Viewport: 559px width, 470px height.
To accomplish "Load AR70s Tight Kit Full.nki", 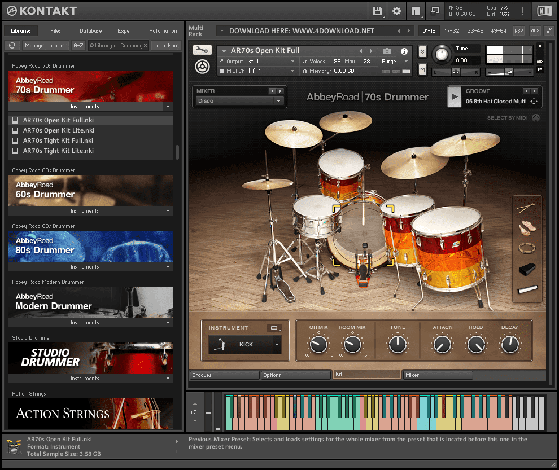I will tap(90, 140).
